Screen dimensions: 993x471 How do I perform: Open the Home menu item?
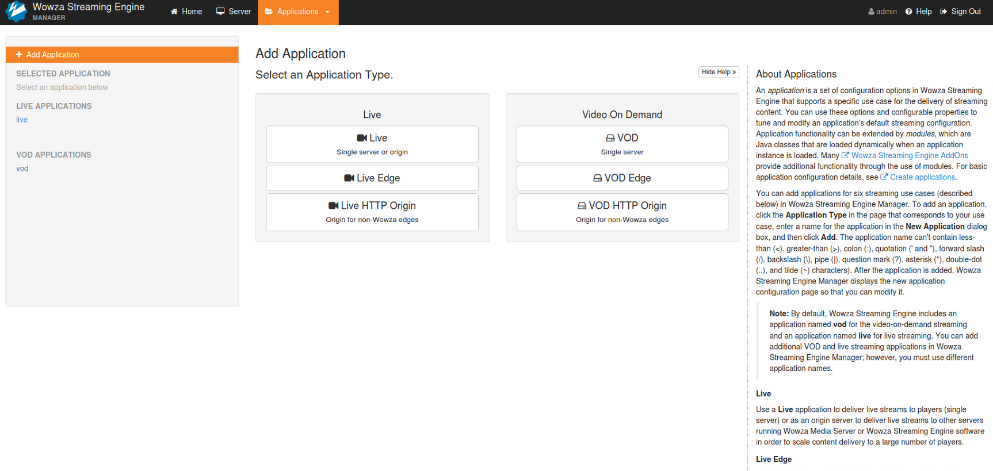(x=186, y=12)
